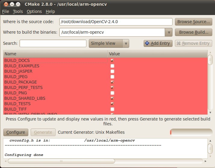Click the output log vertical scrollbar handle
Screen dimensions: 215x168
click(x=210, y=148)
